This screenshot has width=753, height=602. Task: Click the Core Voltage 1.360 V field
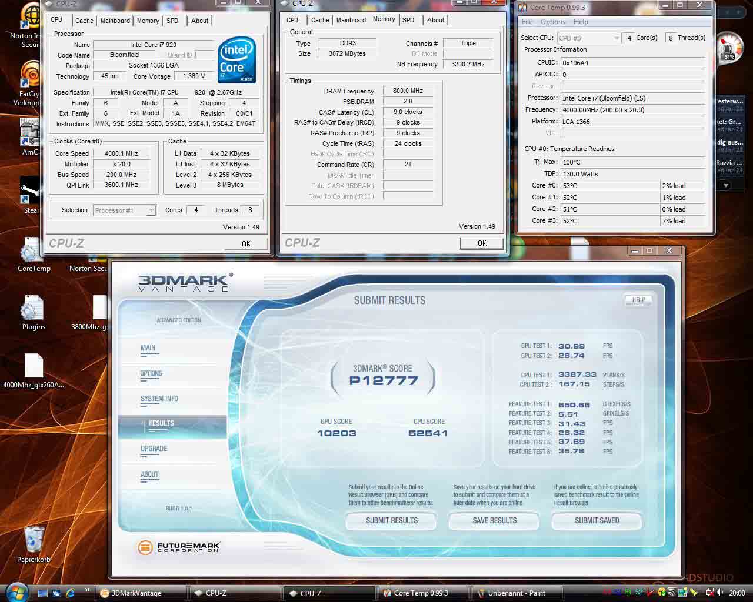pos(194,76)
